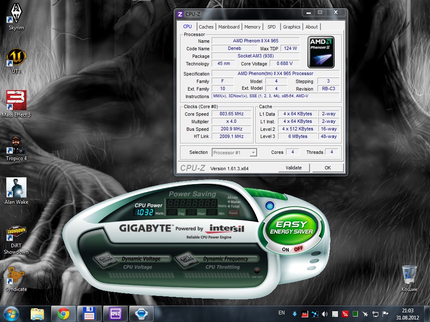
Task: Switch to the Mainboard tab
Action: point(229,27)
